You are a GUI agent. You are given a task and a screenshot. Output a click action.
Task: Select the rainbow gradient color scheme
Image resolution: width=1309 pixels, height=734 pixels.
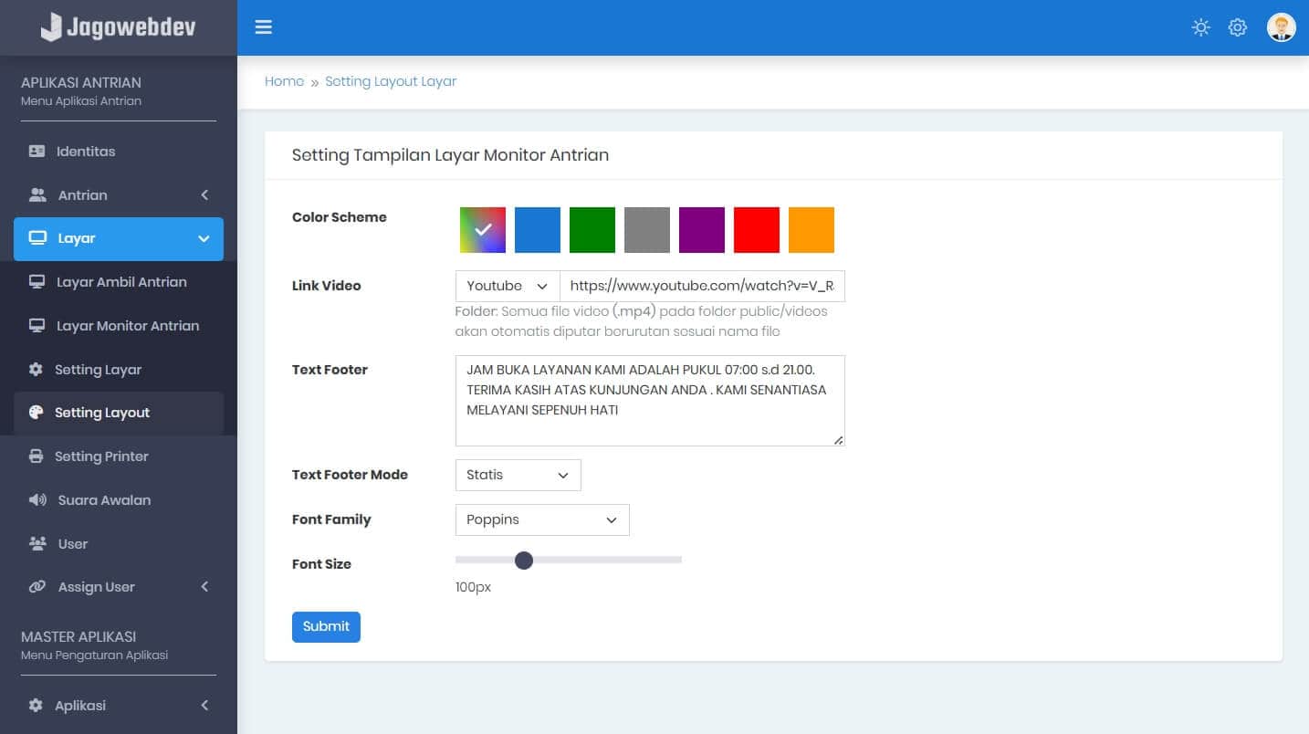(483, 230)
